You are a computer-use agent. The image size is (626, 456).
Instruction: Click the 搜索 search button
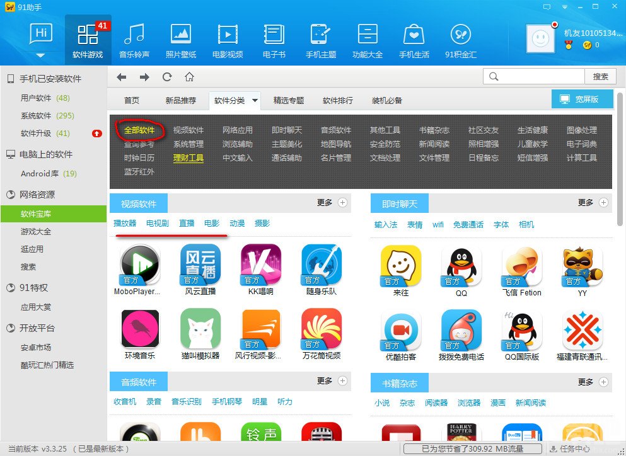tap(600, 77)
